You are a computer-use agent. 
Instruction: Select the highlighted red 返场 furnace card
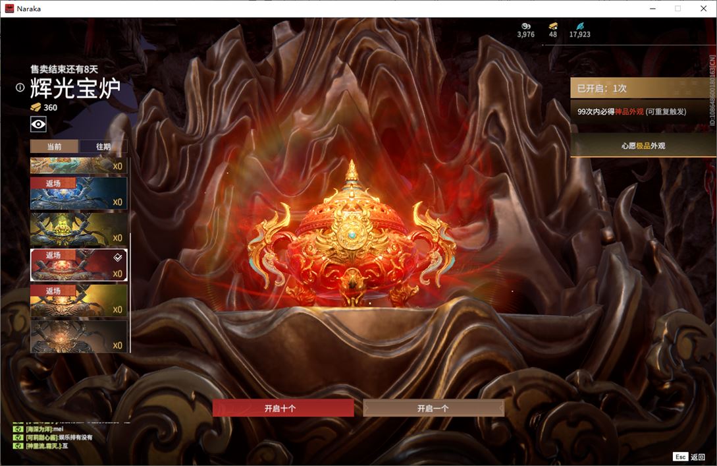point(78,265)
